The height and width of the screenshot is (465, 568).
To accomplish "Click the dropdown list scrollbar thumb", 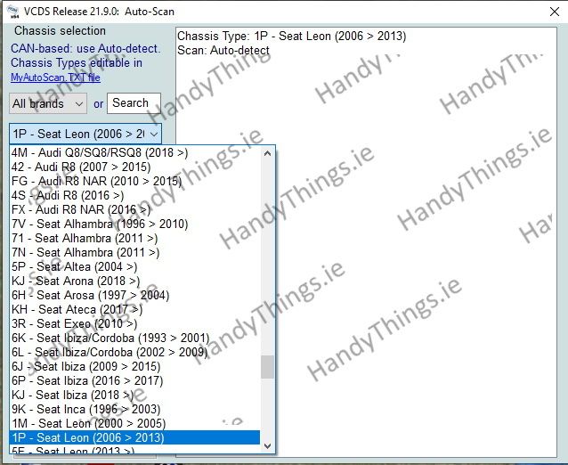I will click(267, 367).
